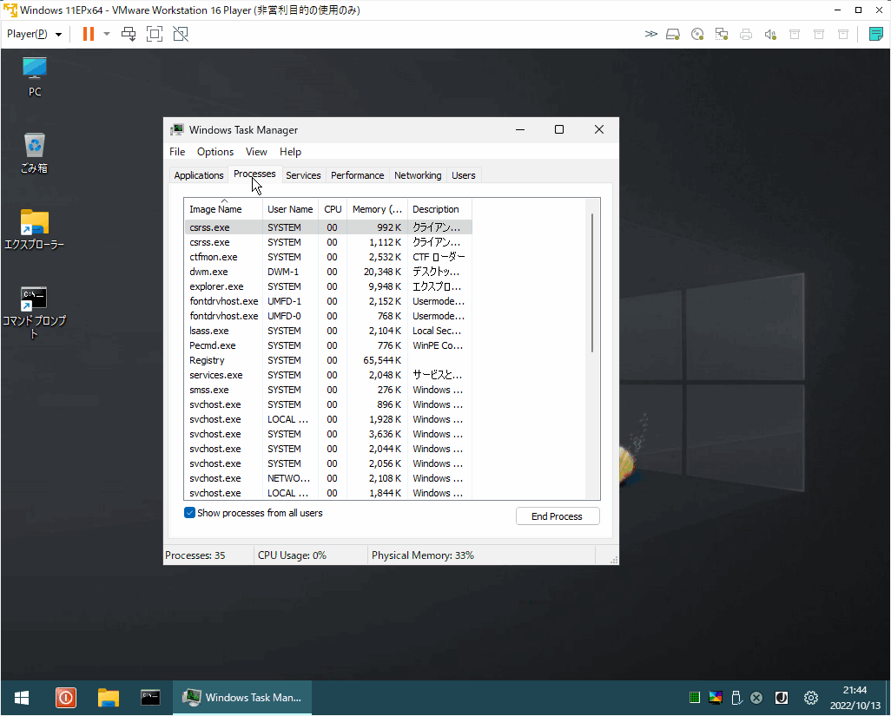Image resolution: width=891 pixels, height=716 pixels.
Task: Click the End Process button
Action: pos(557,516)
